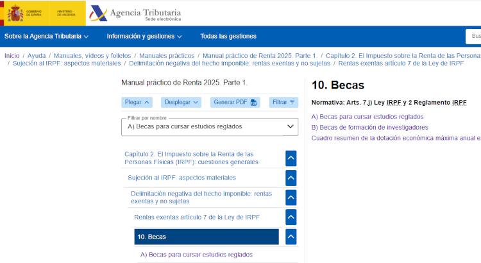481x263 pixels.
Task: Open Manual práctico de Renta 2025. Parte 1. breadcrumb
Action: tap(260, 56)
